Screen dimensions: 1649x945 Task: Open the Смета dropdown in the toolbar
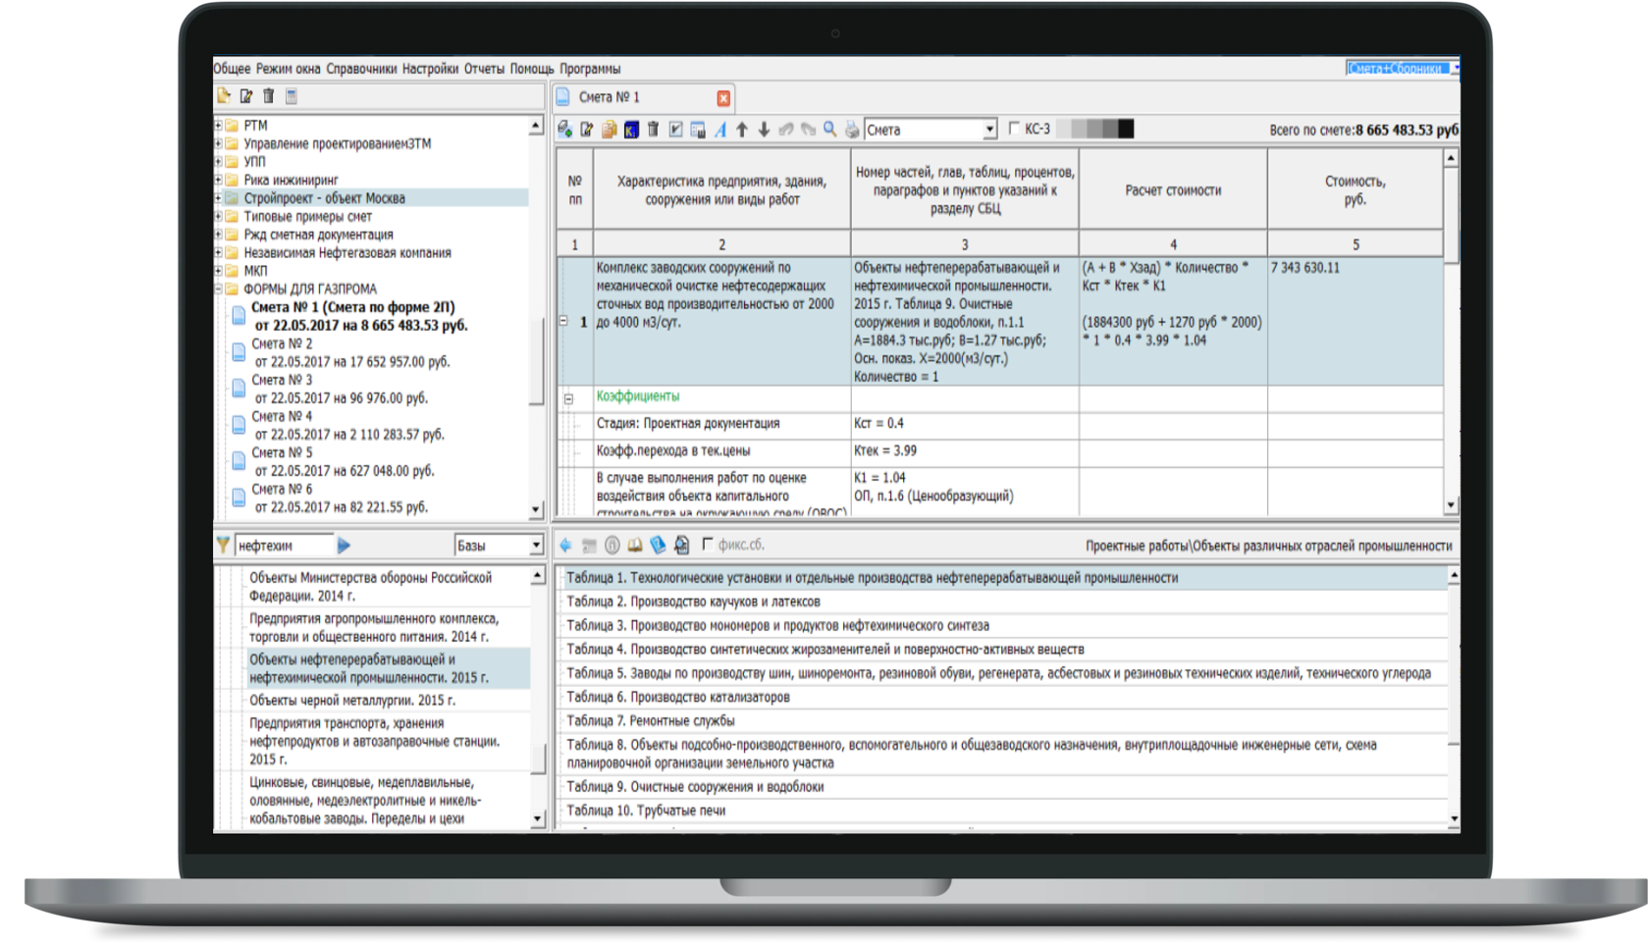(x=989, y=130)
